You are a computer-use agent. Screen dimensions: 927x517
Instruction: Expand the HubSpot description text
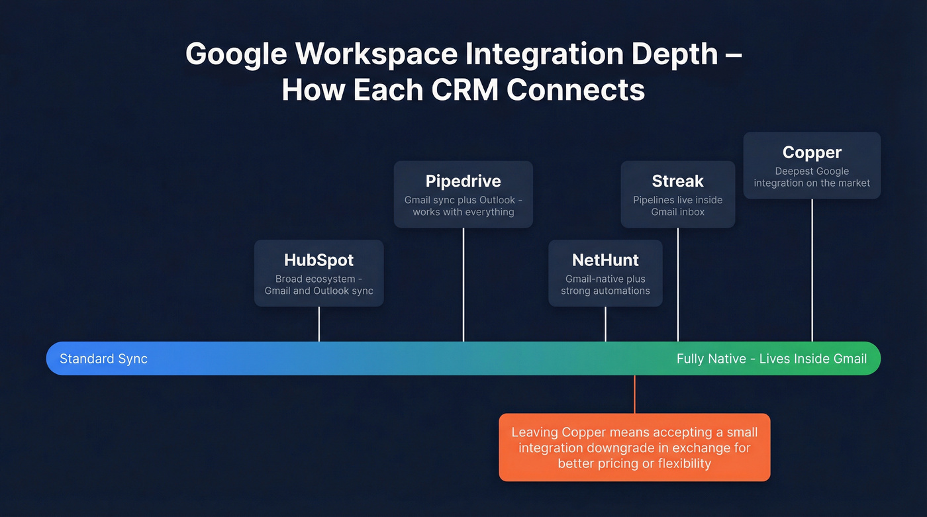(x=318, y=285)
